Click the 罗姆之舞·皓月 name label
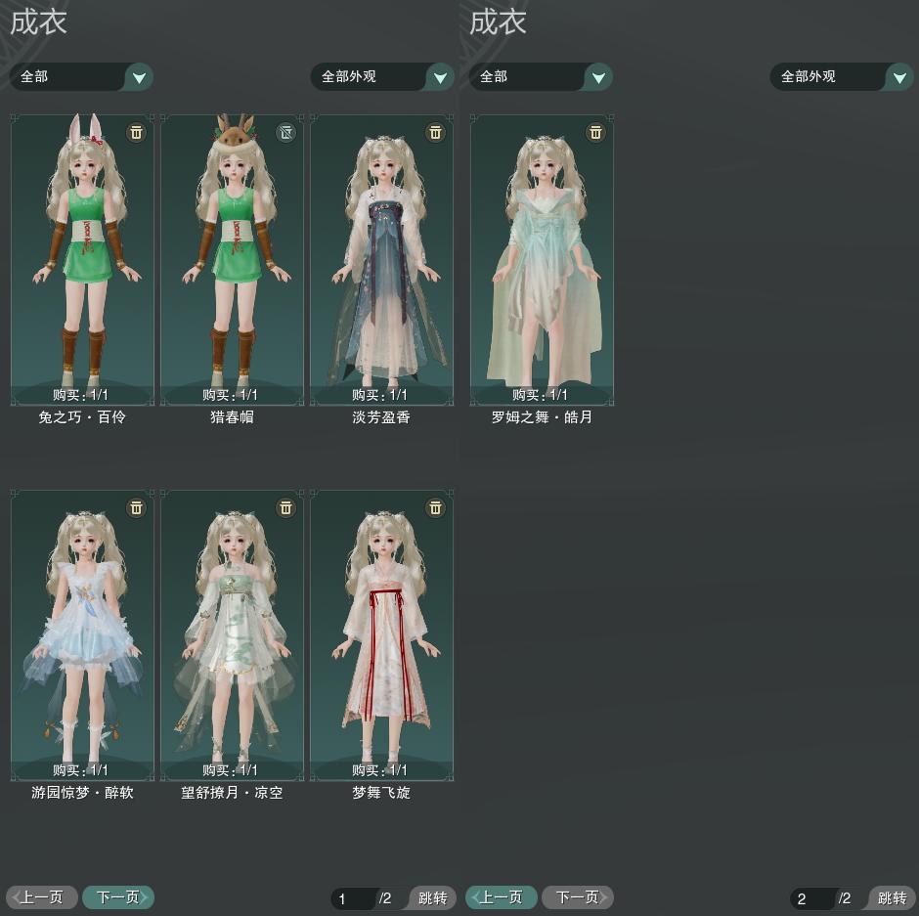 542,417
